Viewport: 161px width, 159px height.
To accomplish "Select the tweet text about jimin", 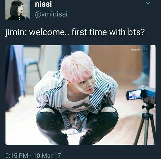I will pos(75,32).
